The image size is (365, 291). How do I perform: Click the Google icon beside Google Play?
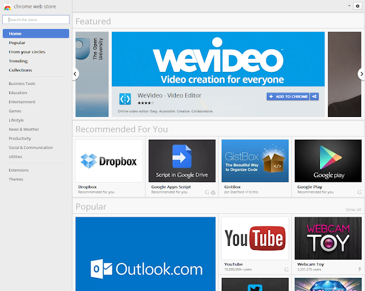click(x=360, y=192)
